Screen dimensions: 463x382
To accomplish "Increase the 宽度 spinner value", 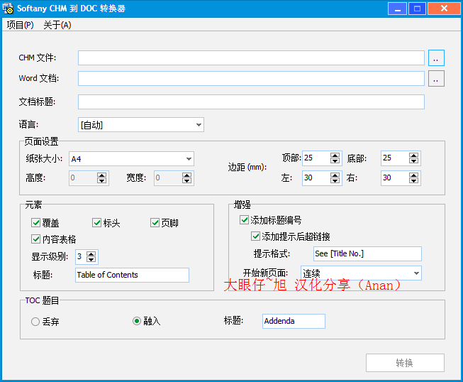I will [186, 175].
